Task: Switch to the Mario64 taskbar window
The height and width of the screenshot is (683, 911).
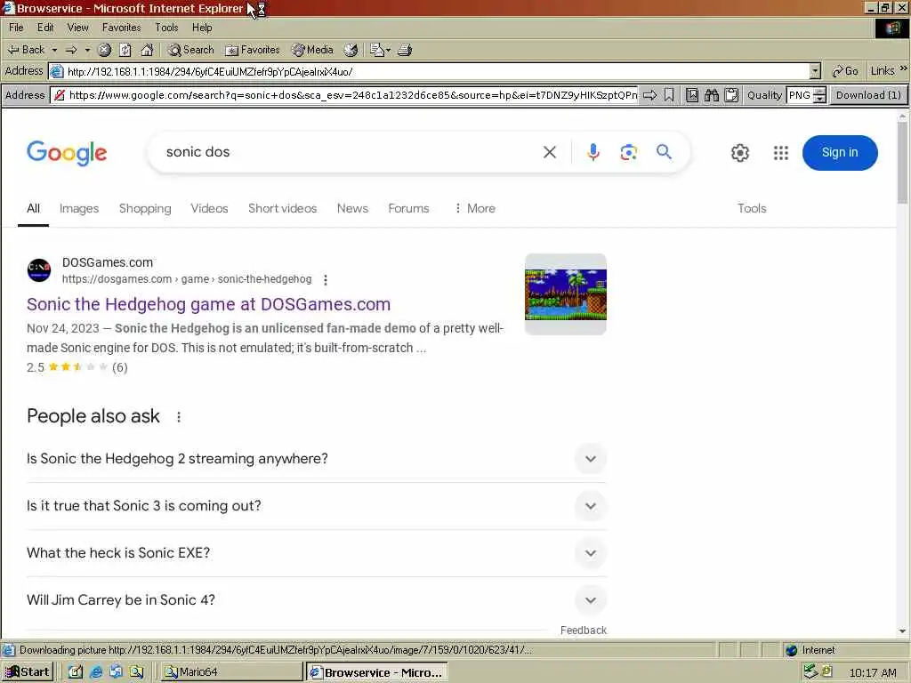Action: coord(231,672)
